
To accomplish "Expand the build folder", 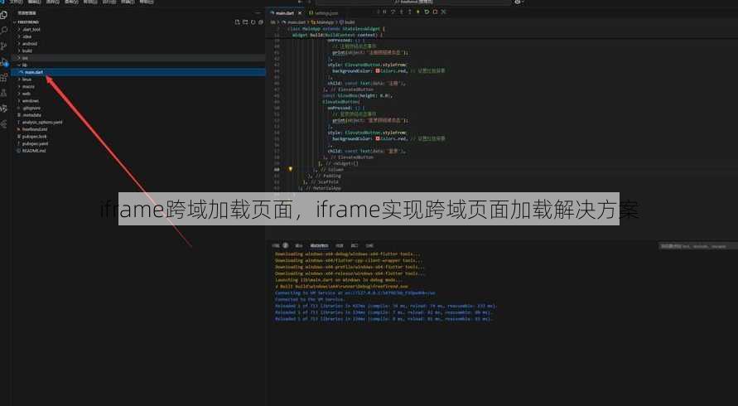I will [x=27, y=51].
